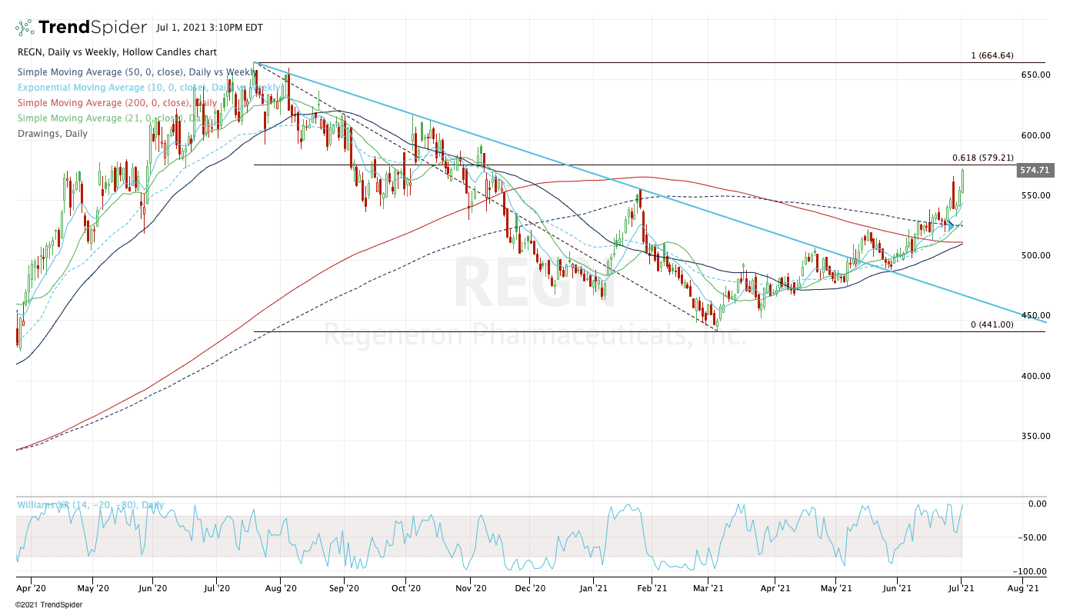Click the Apr '20 date axis label
The width and height of the screenshot is (1070, 612).
tap(31, 588)
